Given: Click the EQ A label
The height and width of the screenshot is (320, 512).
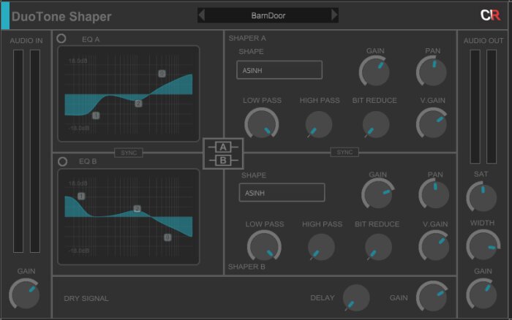Looking at the screenshot, I should pos(91,39).
